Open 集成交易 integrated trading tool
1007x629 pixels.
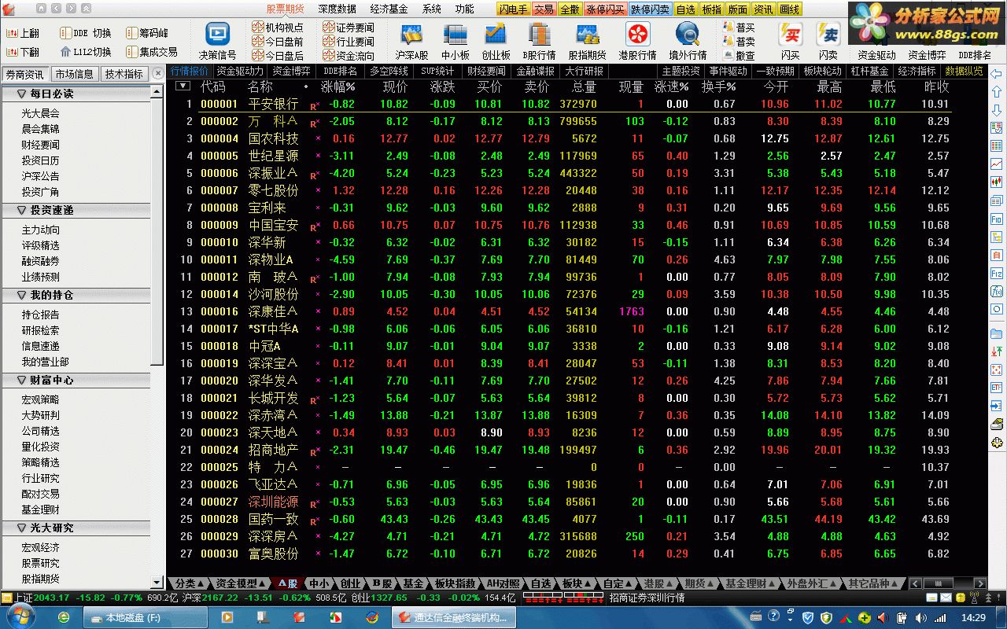(x=152, y=52)
